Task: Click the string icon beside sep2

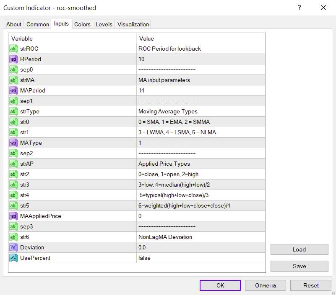Action: click(x=13, y=154)
